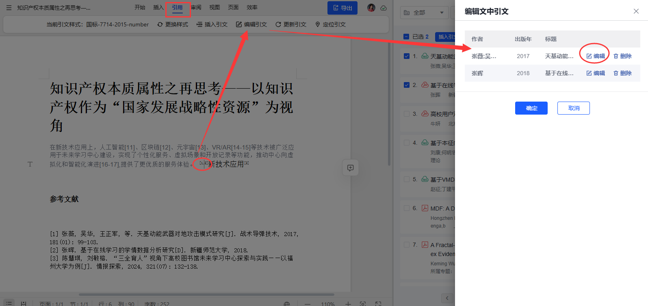Screen dimensions: 648x306
Task: Check the box for reference 3
Action: point(407,114)
